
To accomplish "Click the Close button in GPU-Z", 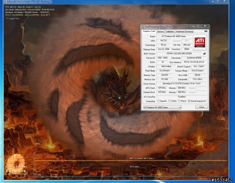I will click(202, 107).
